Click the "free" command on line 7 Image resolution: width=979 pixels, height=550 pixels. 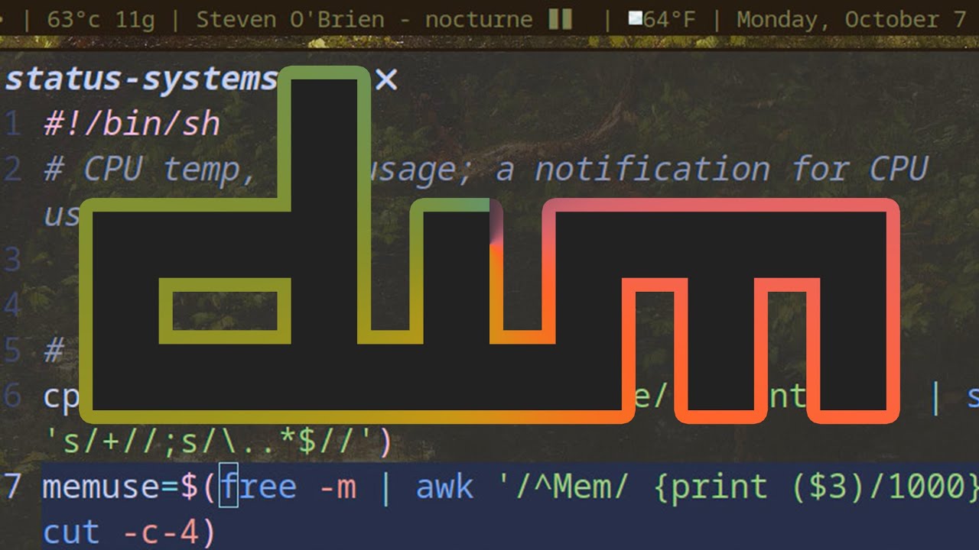[x=259, y=487]
